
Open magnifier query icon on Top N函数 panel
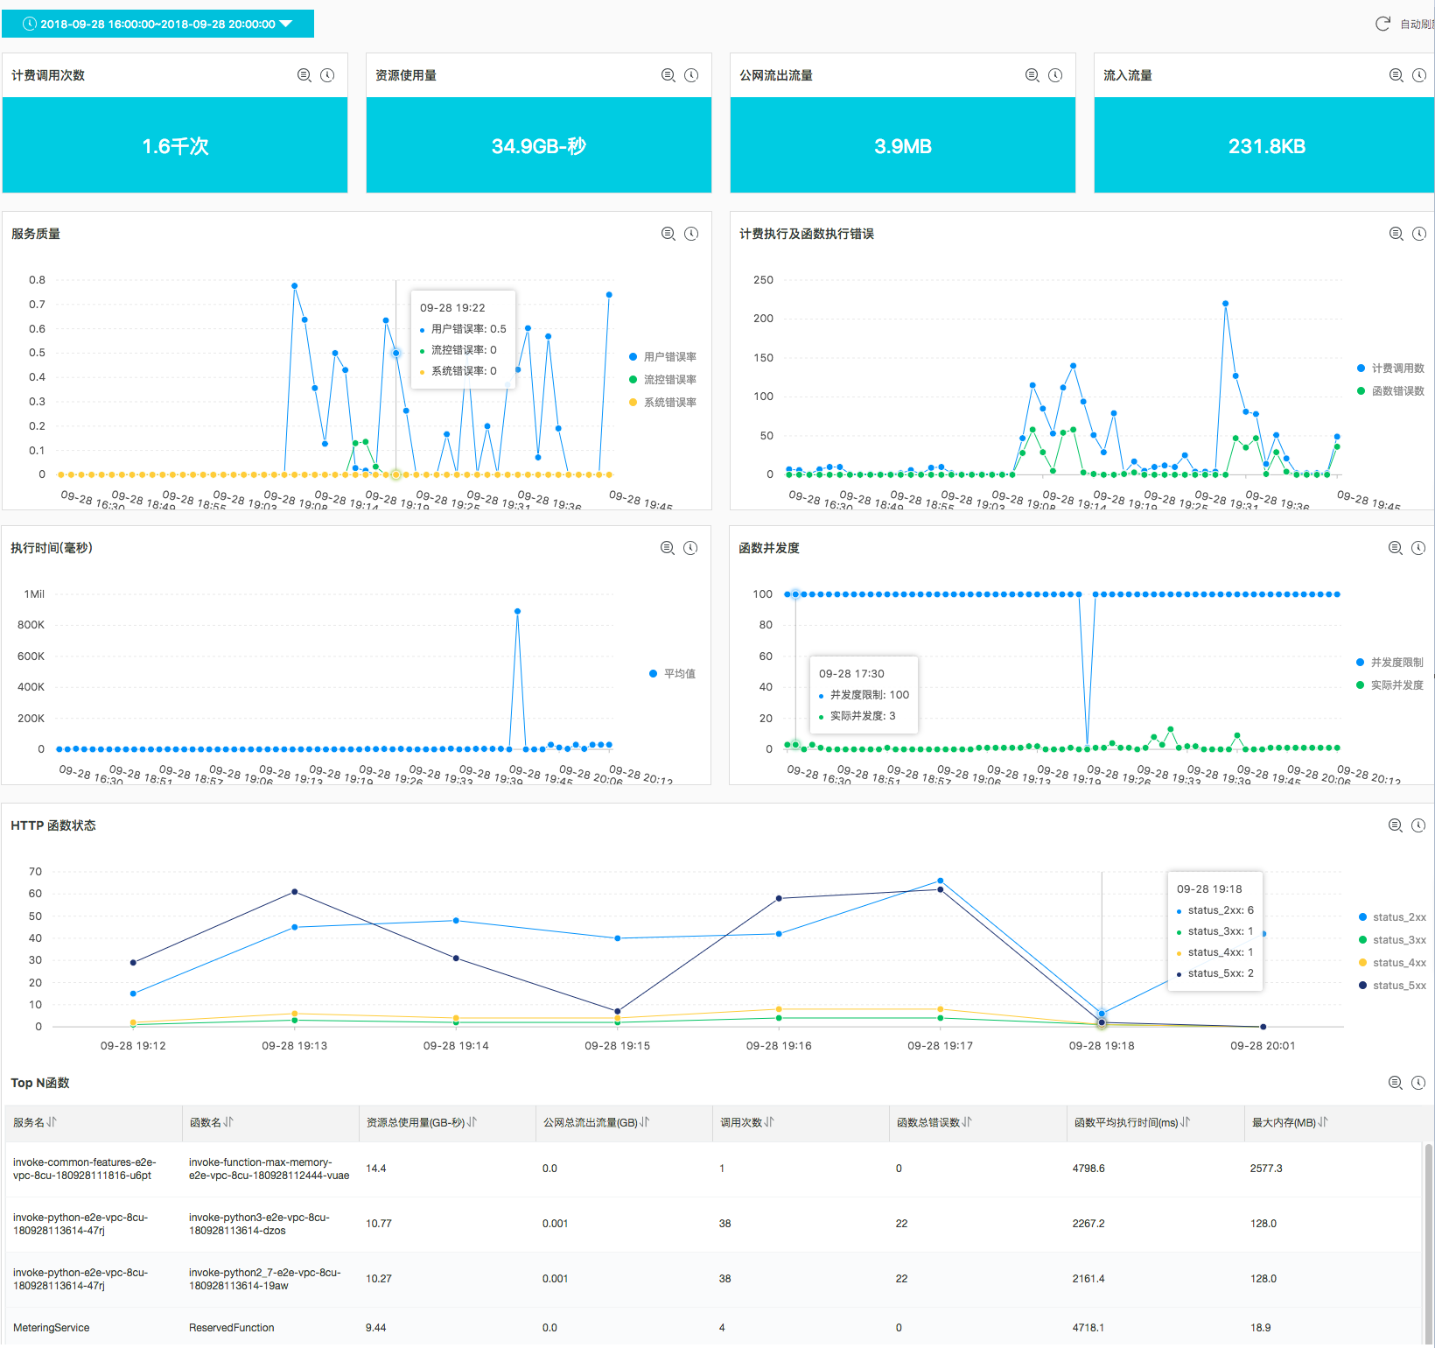click(x=1396, y=1083)
